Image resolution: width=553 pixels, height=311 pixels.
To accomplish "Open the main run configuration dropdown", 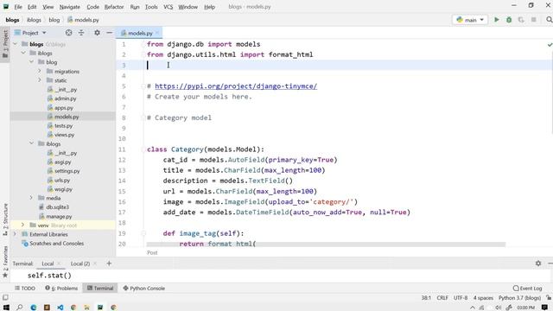I will pos(470,20).
